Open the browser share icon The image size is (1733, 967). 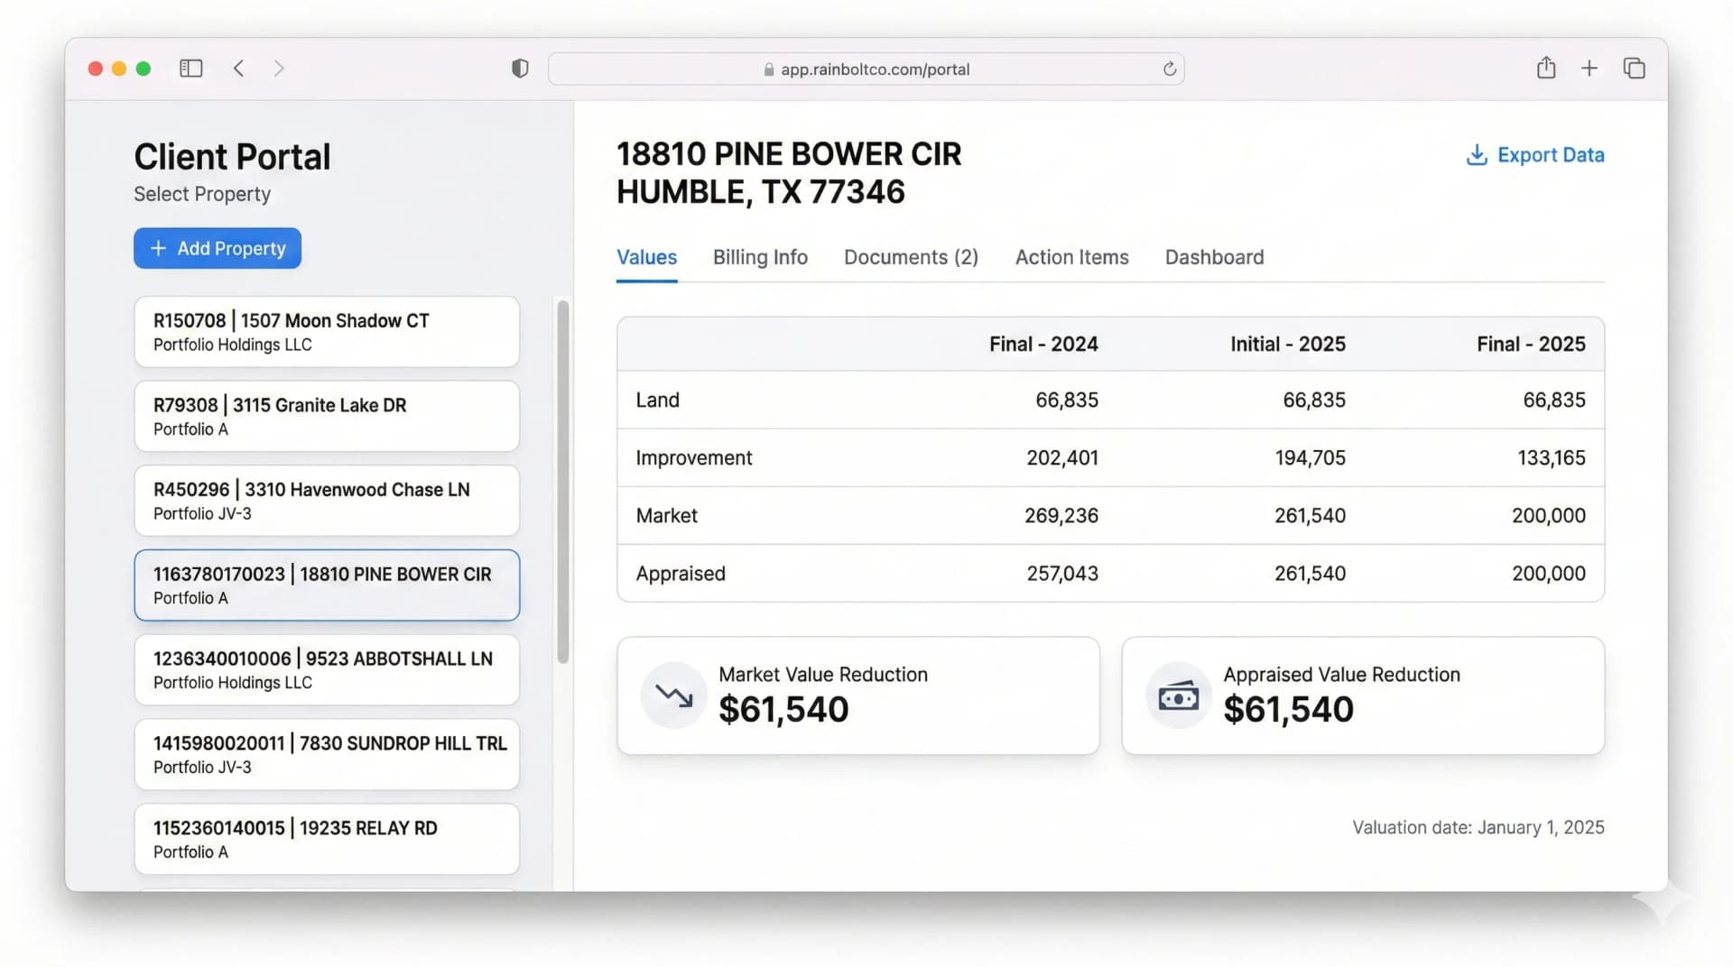1546,69
